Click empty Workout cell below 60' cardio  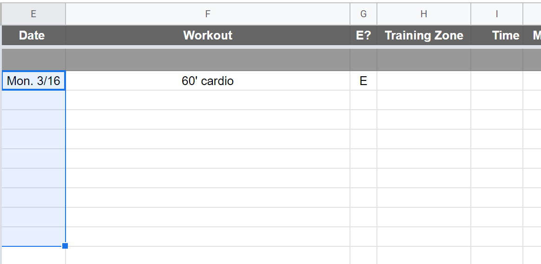(208, 100)
